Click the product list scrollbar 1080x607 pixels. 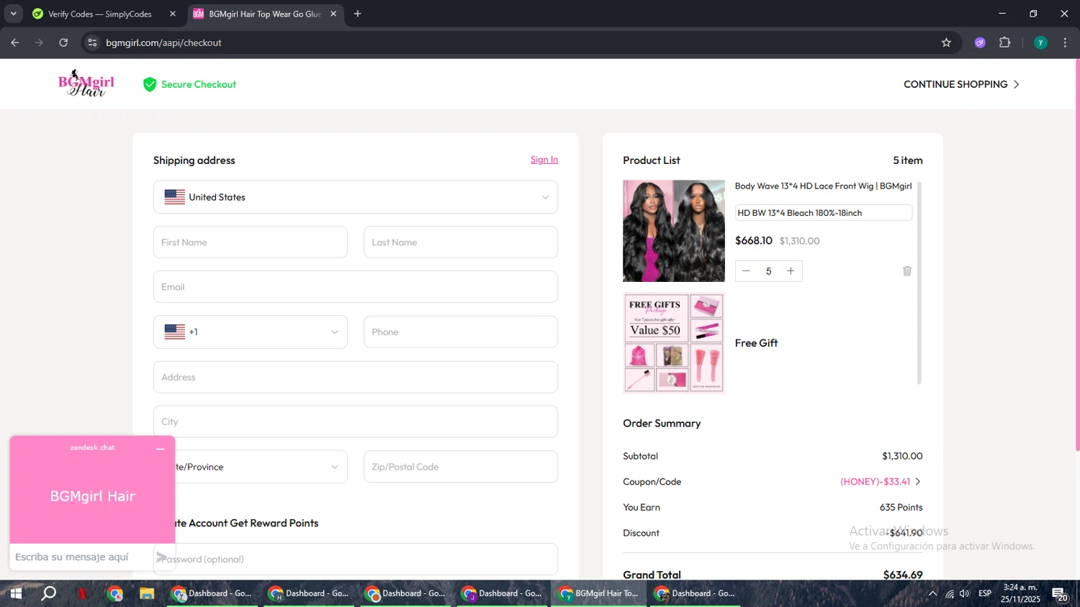(x=919, y=283)
